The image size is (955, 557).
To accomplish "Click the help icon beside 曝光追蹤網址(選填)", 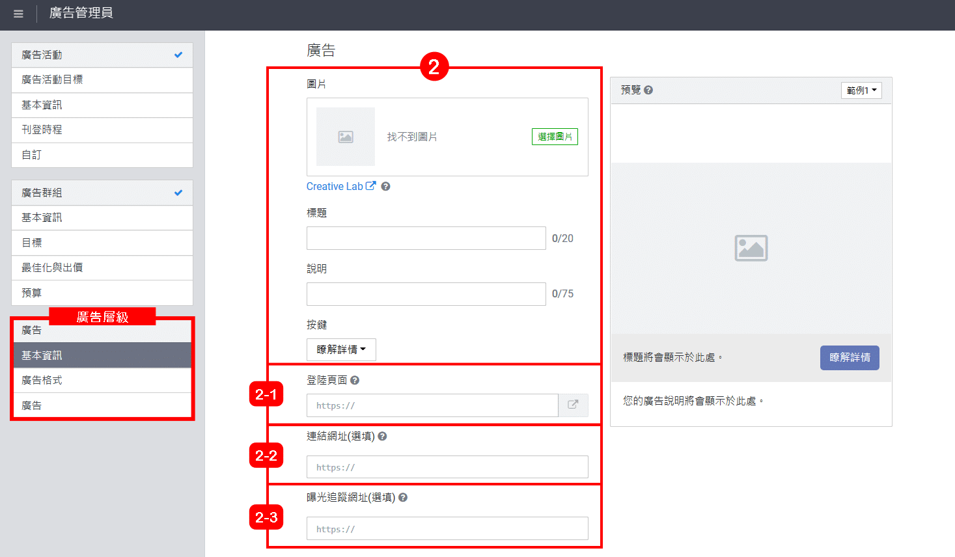I will tap(402, 498).
